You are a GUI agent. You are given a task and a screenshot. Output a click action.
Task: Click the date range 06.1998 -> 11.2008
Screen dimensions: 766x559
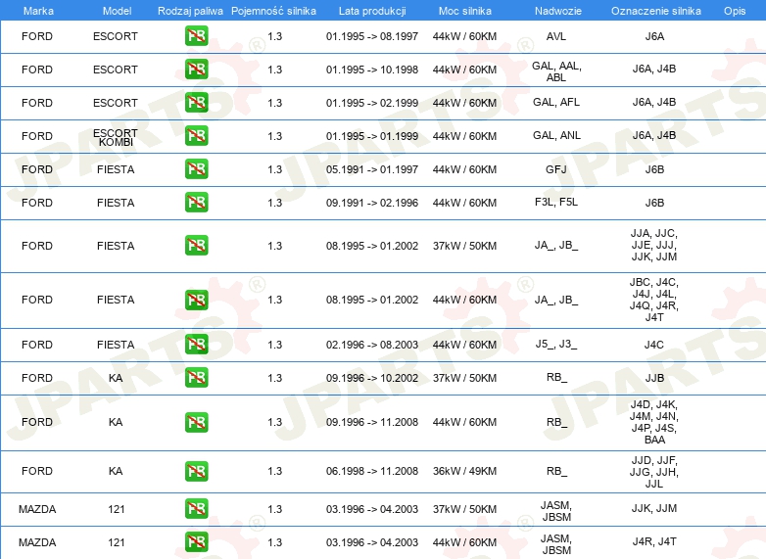[x=372, y=471]
